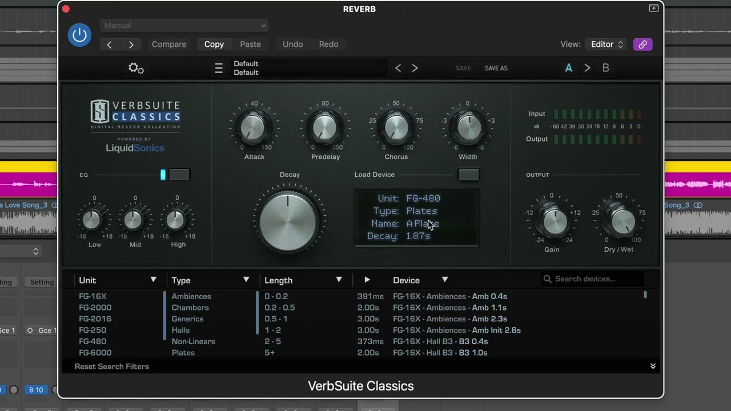
Task: Go to next preset with right arrow
Action: pyautogui.click(x=131, y=45)
